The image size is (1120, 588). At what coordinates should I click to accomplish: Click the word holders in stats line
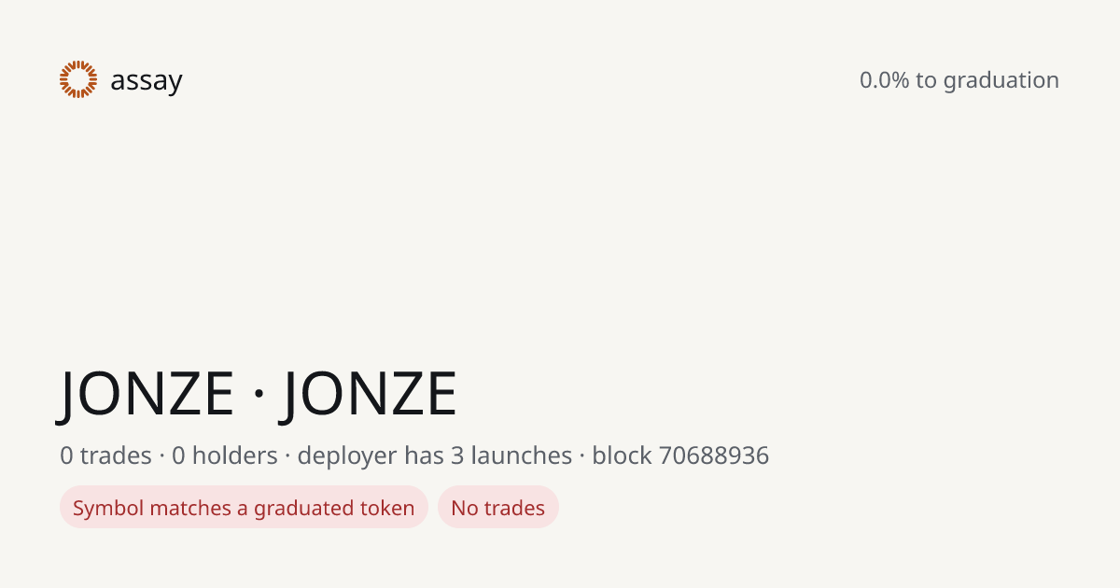click(x=235, y=455)
